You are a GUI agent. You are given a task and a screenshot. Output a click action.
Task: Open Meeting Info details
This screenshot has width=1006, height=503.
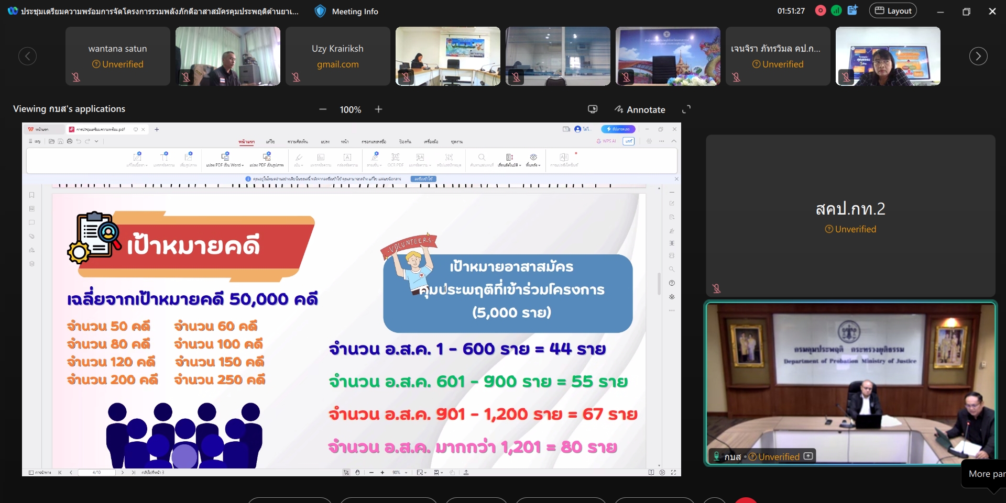[355, 12]
